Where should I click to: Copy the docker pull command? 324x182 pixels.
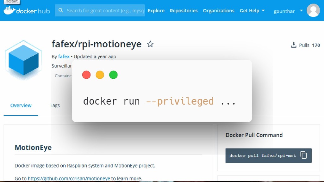303,155
